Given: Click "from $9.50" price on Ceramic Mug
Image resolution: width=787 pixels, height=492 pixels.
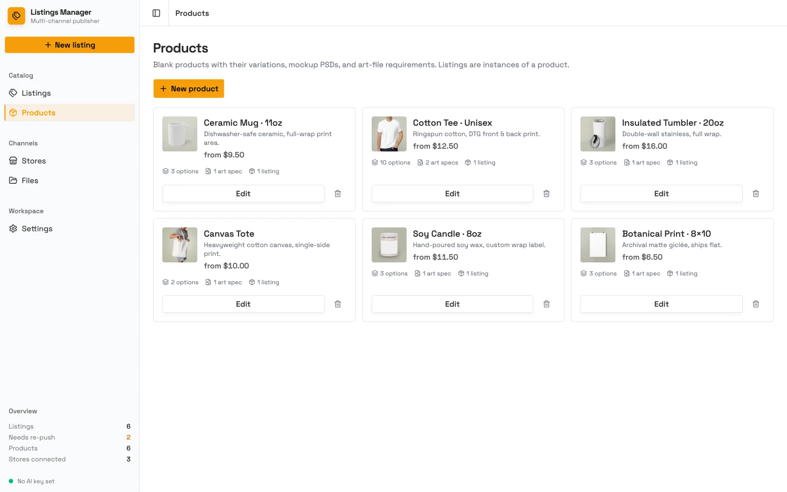Looking at the screenshot, I should tap(224, 155).
